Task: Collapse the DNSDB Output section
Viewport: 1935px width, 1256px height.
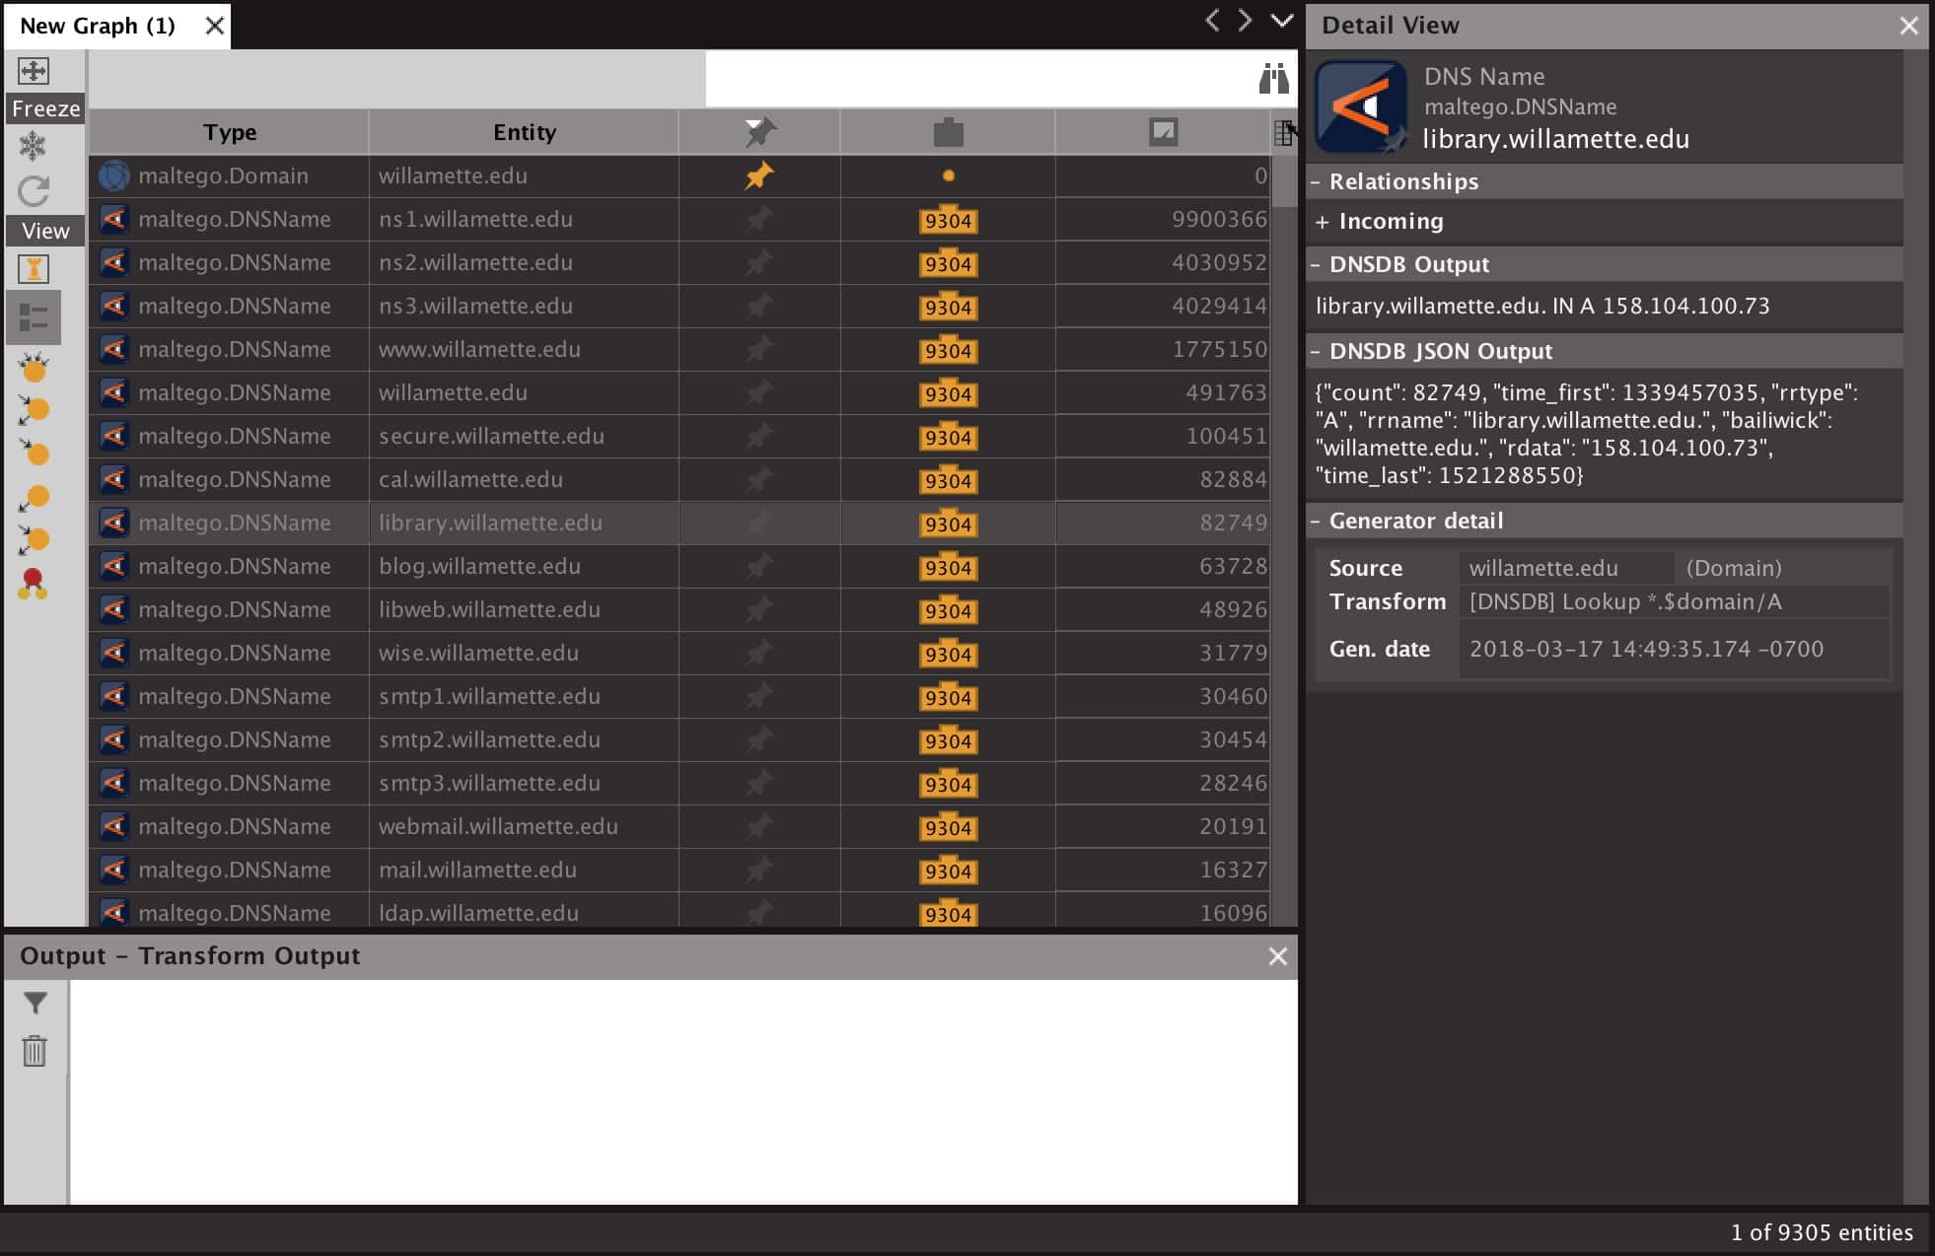Action: tap(1316, 265)
